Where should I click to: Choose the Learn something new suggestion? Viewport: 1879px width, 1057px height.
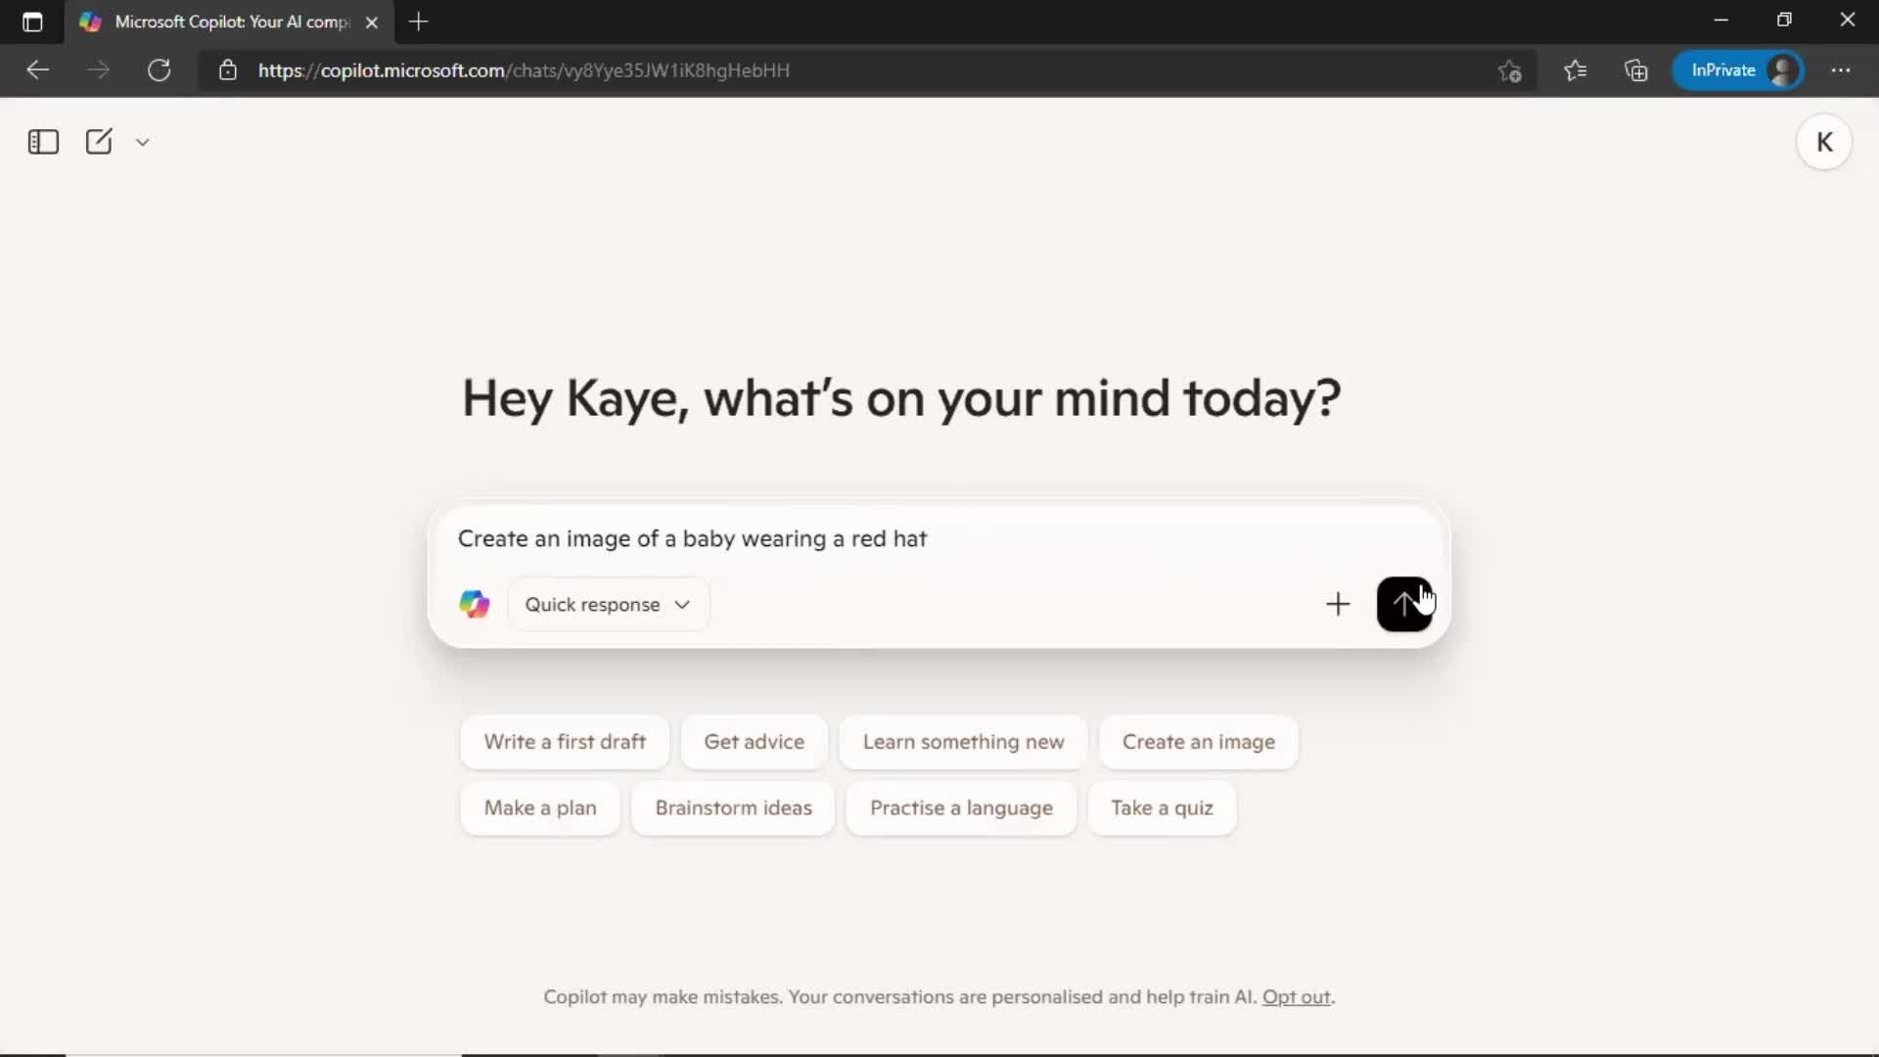pyautogui.click(x=963, y=742)
